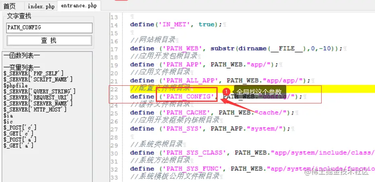Select $phpfile in variable list
Viewport: 375px width, 182px height.
[16, 85]
